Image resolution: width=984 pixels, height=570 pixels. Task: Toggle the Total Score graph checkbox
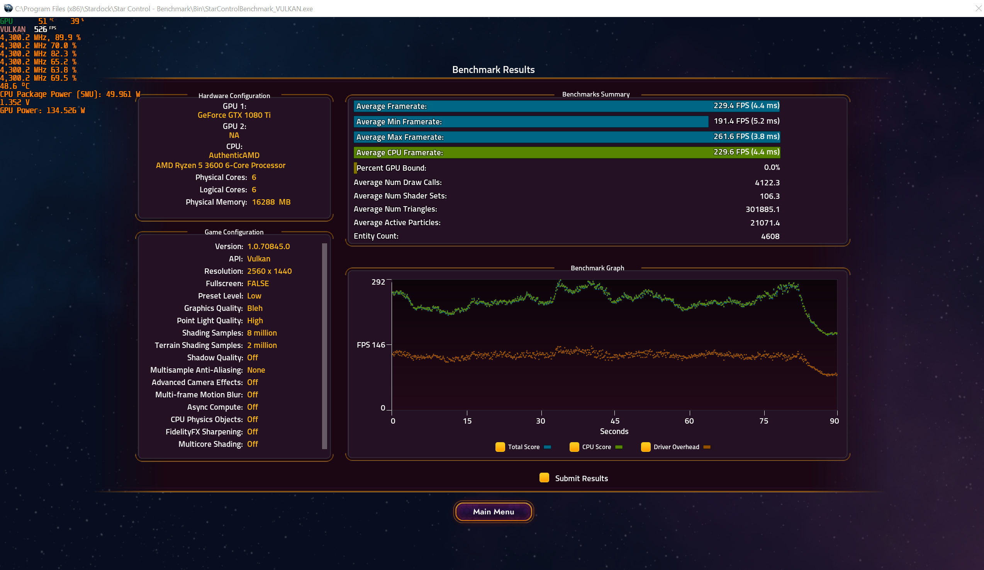pos(500,447)
